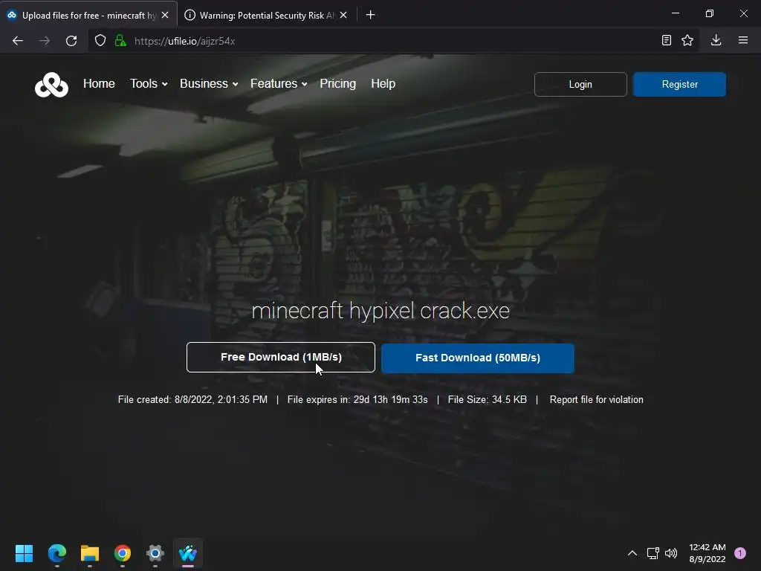This screenshot has width=761, height=571.
Task: Choose Fast Download (50MB/s)
Action: [478, 358]
